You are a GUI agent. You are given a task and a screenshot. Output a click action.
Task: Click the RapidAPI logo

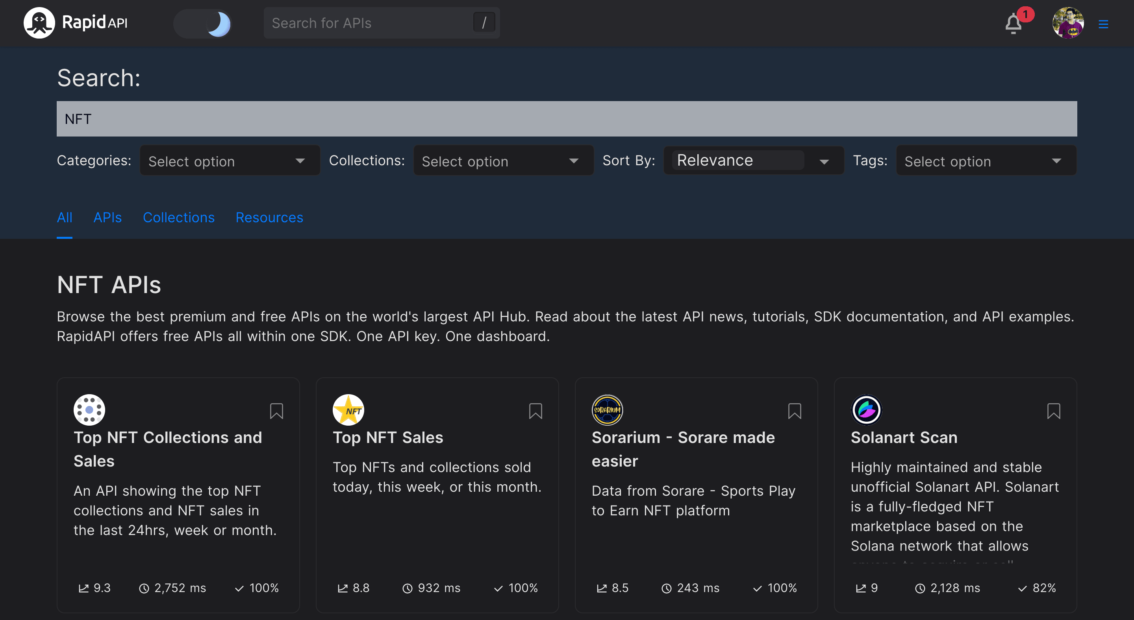pyautogui.click(x=75, y=22)
